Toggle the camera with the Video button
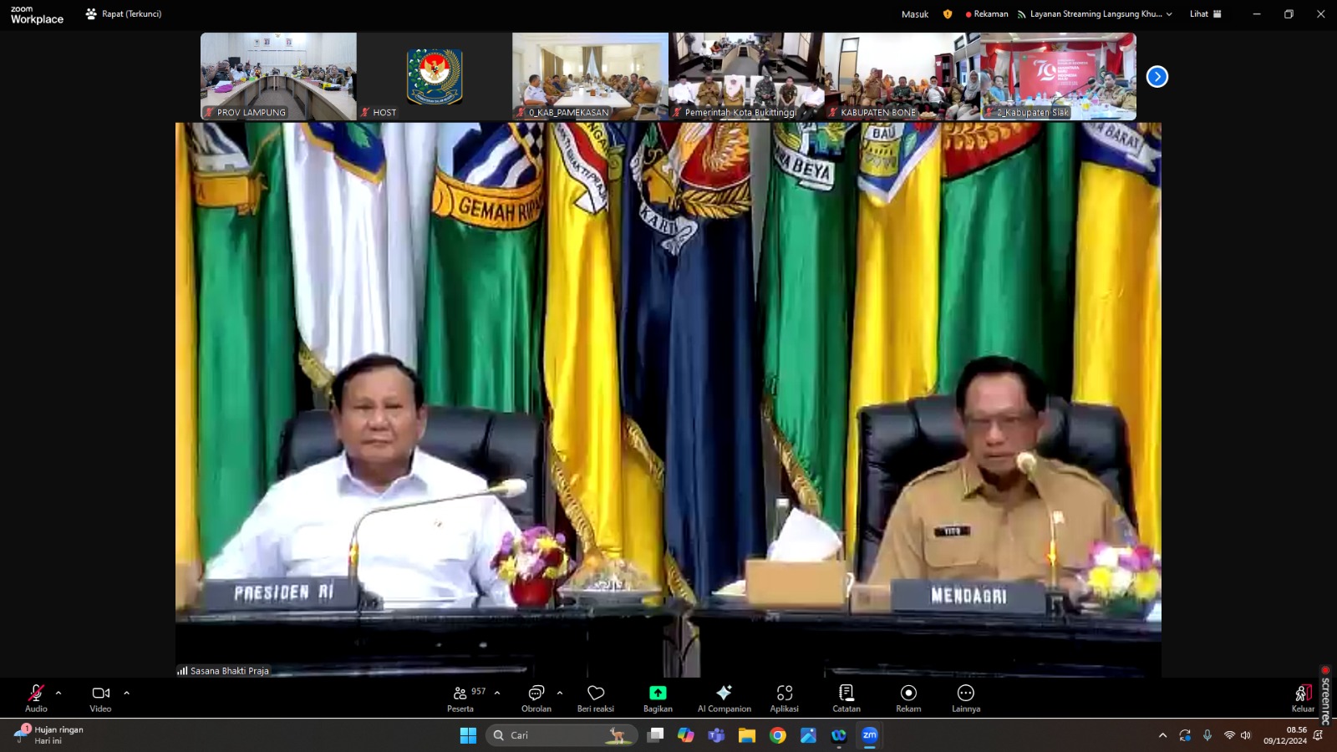1337x752 pixels. [x=100, y=699]
